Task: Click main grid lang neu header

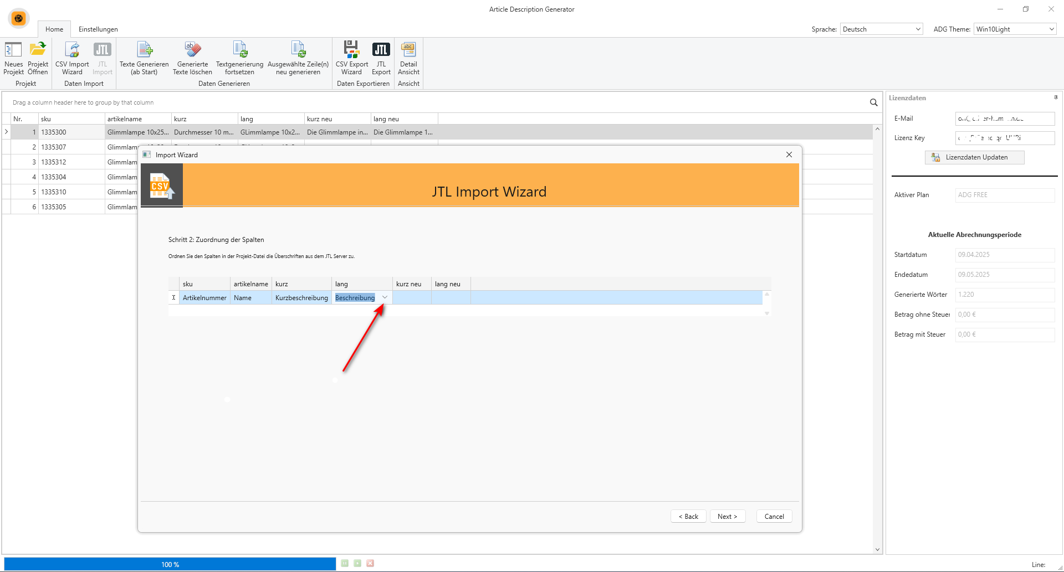Action: pyautogui.click(x=405, y=119)
